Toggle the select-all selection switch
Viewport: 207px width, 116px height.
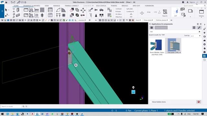tap(2, 20)
